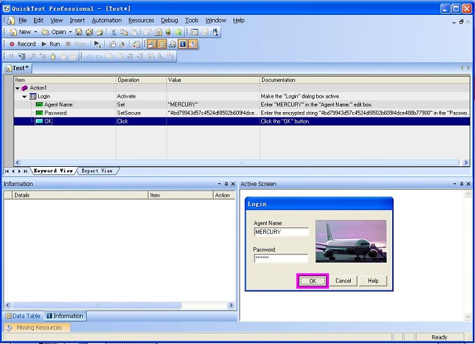475x344 pixels.
Task: Click the Keyword View horizontal scrollbar
Action: (x=241, y=163)
